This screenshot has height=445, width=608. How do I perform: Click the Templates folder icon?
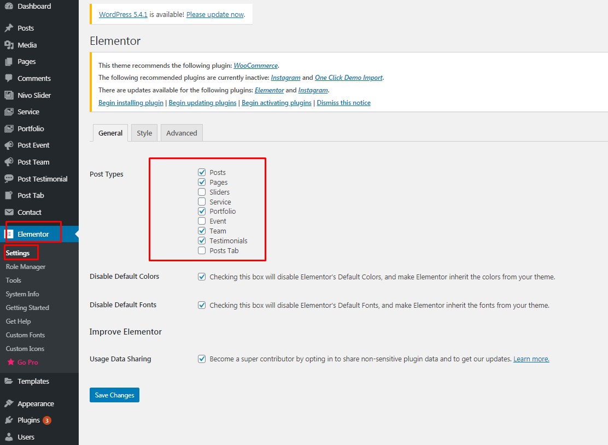(x=9, y=381)
